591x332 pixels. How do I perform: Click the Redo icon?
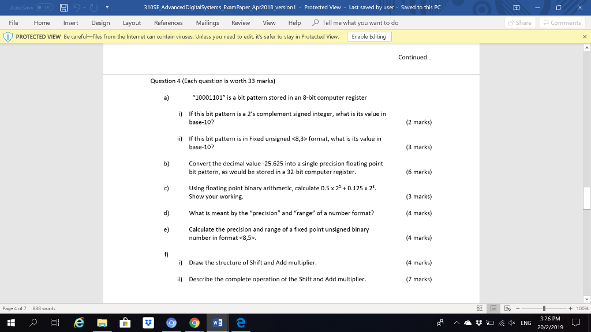[x=93, y=7]
